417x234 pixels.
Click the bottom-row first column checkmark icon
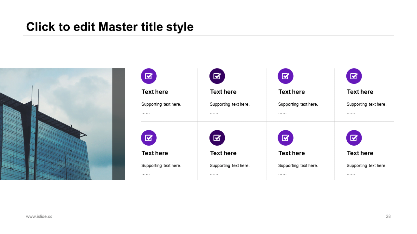(149, 138)
